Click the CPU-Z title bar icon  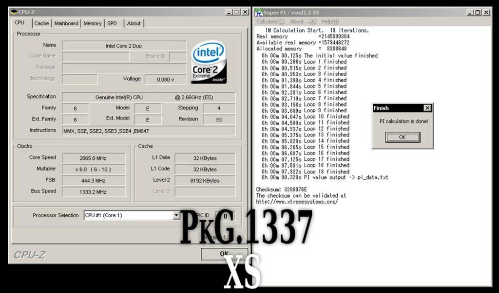pyautogui.click(x=14, y=12)
